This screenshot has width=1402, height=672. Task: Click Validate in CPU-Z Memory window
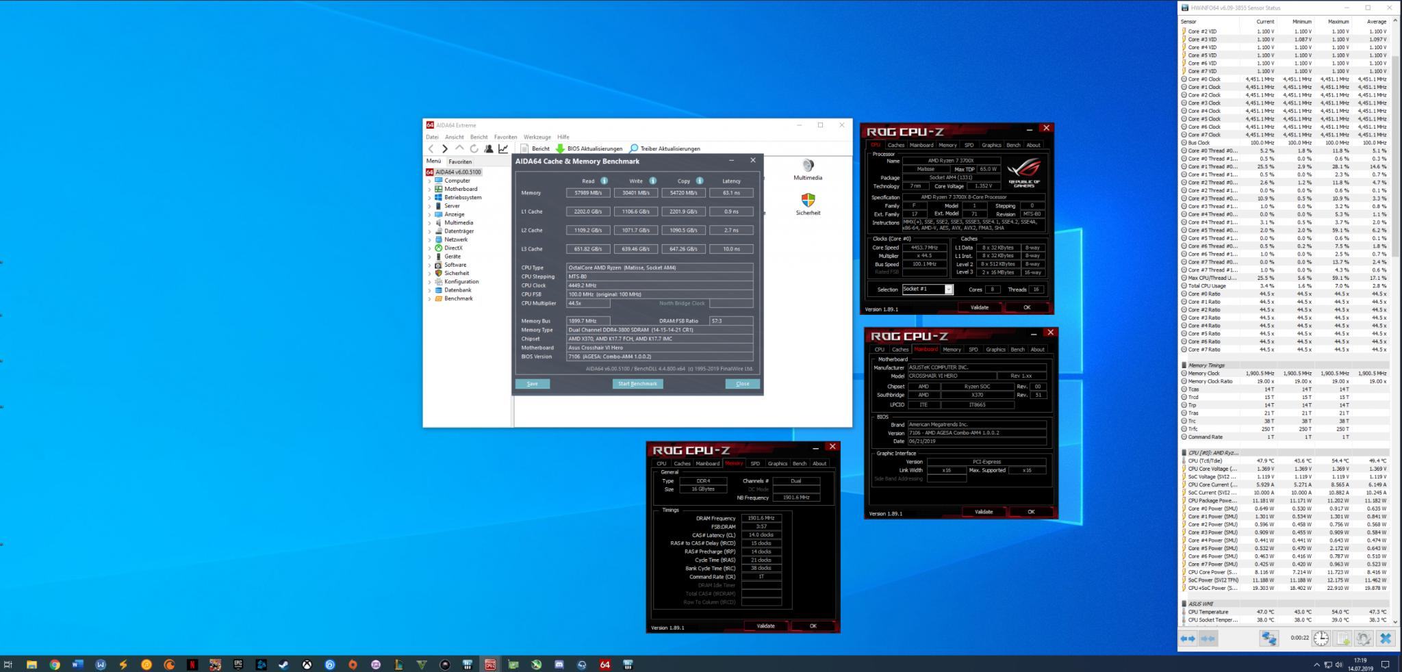[x=766, y=626]
